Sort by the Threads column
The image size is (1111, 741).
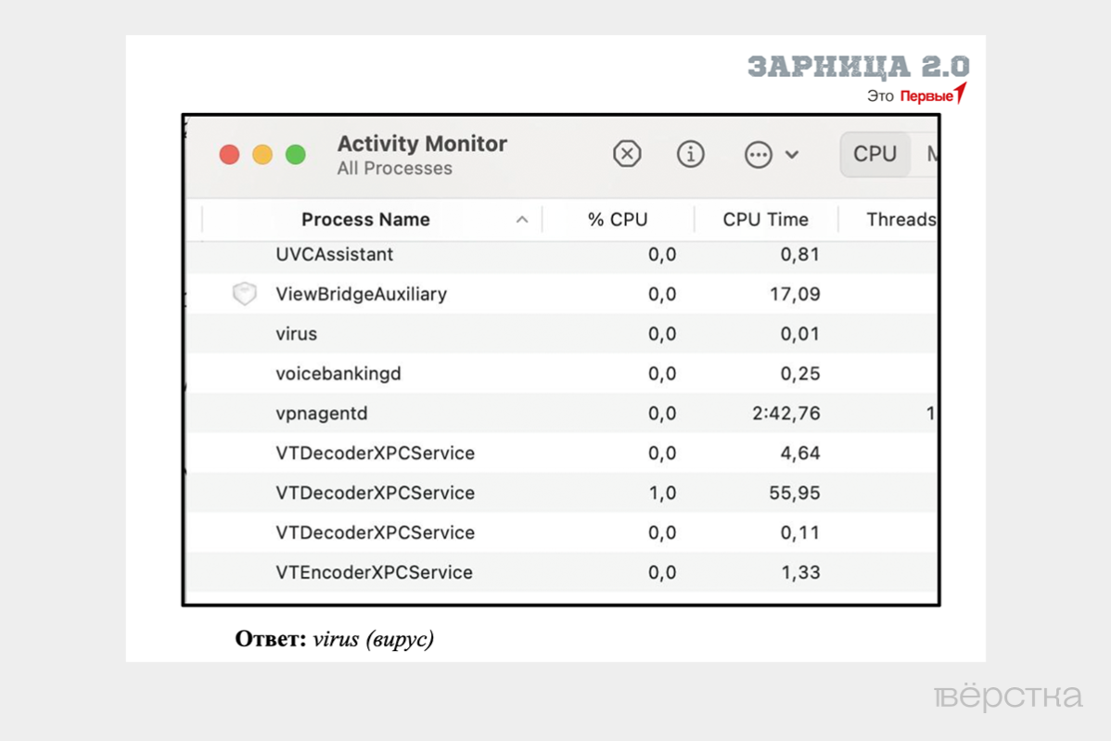click(900, 220)
